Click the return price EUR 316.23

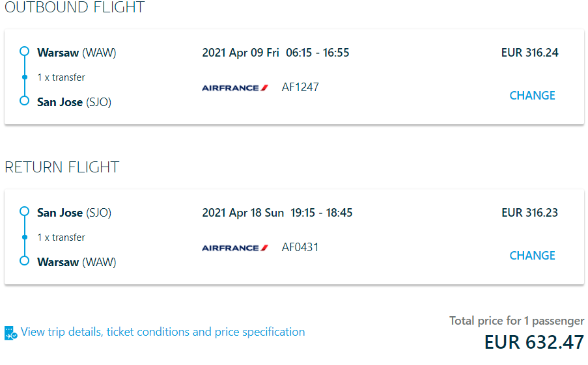(530, 213)
